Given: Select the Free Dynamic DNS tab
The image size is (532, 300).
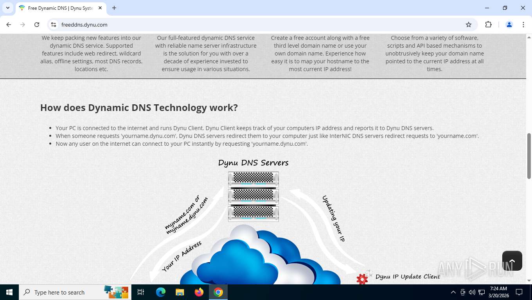Looking at the screenshot, I should click(61, 8).
